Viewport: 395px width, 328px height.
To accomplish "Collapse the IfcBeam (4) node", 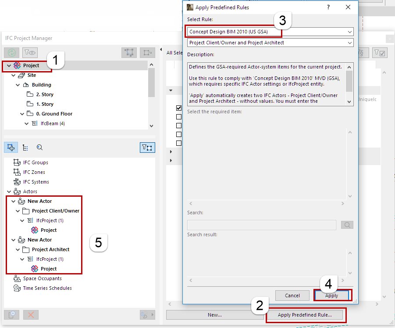I will click(26, 124).
